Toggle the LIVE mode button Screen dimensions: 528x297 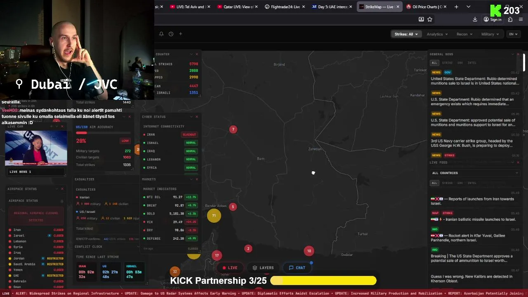pyautogui.click(x=230, y=268)
